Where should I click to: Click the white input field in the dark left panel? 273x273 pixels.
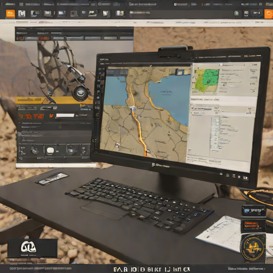tap(65, 115)
